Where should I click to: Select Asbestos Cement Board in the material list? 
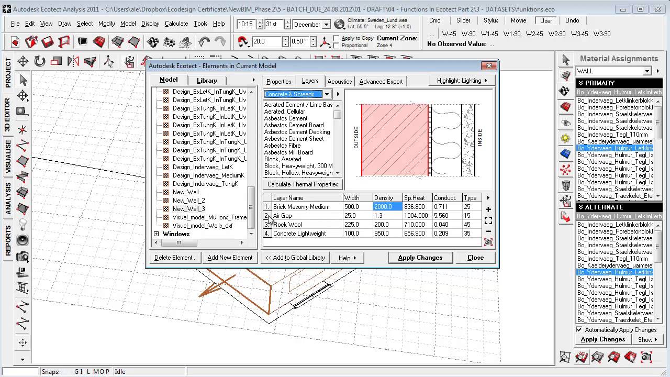coord(294,125)
